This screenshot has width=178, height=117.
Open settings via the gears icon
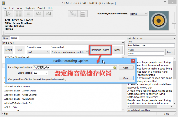73,14
